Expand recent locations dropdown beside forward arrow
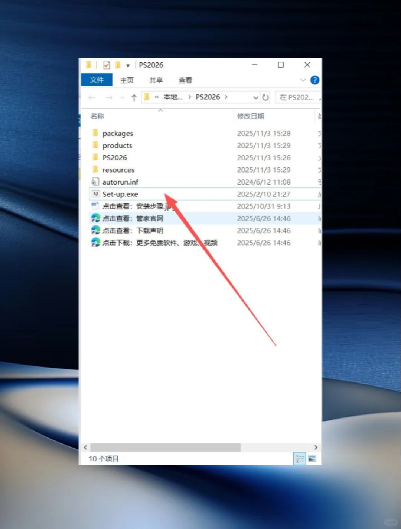Image resolution: width=401 pixels, height=529 pixels. coord(123,97)
